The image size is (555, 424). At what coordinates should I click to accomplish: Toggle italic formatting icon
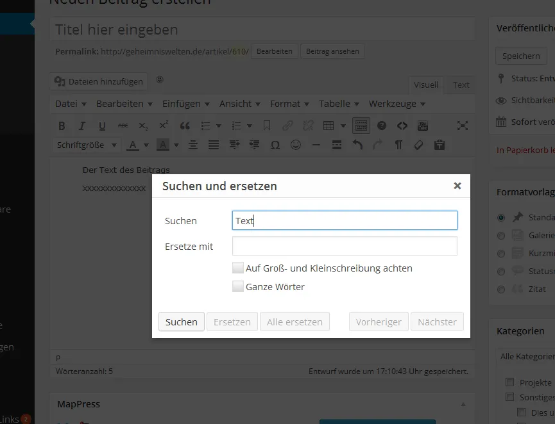pyautogui.click(x=81, y=126)
